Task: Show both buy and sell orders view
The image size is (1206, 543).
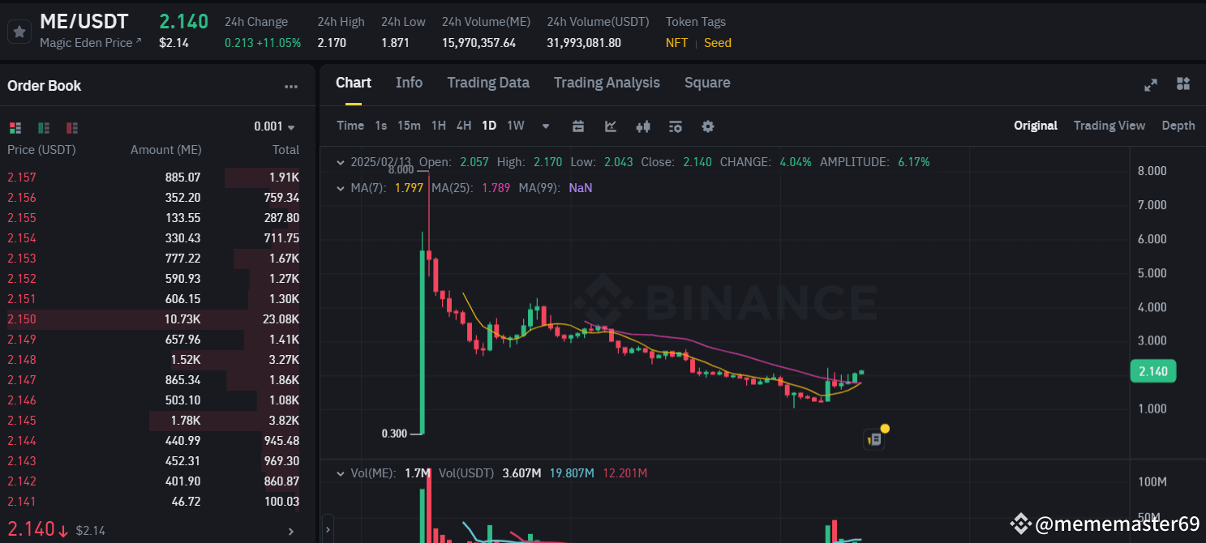Action: 15,127
